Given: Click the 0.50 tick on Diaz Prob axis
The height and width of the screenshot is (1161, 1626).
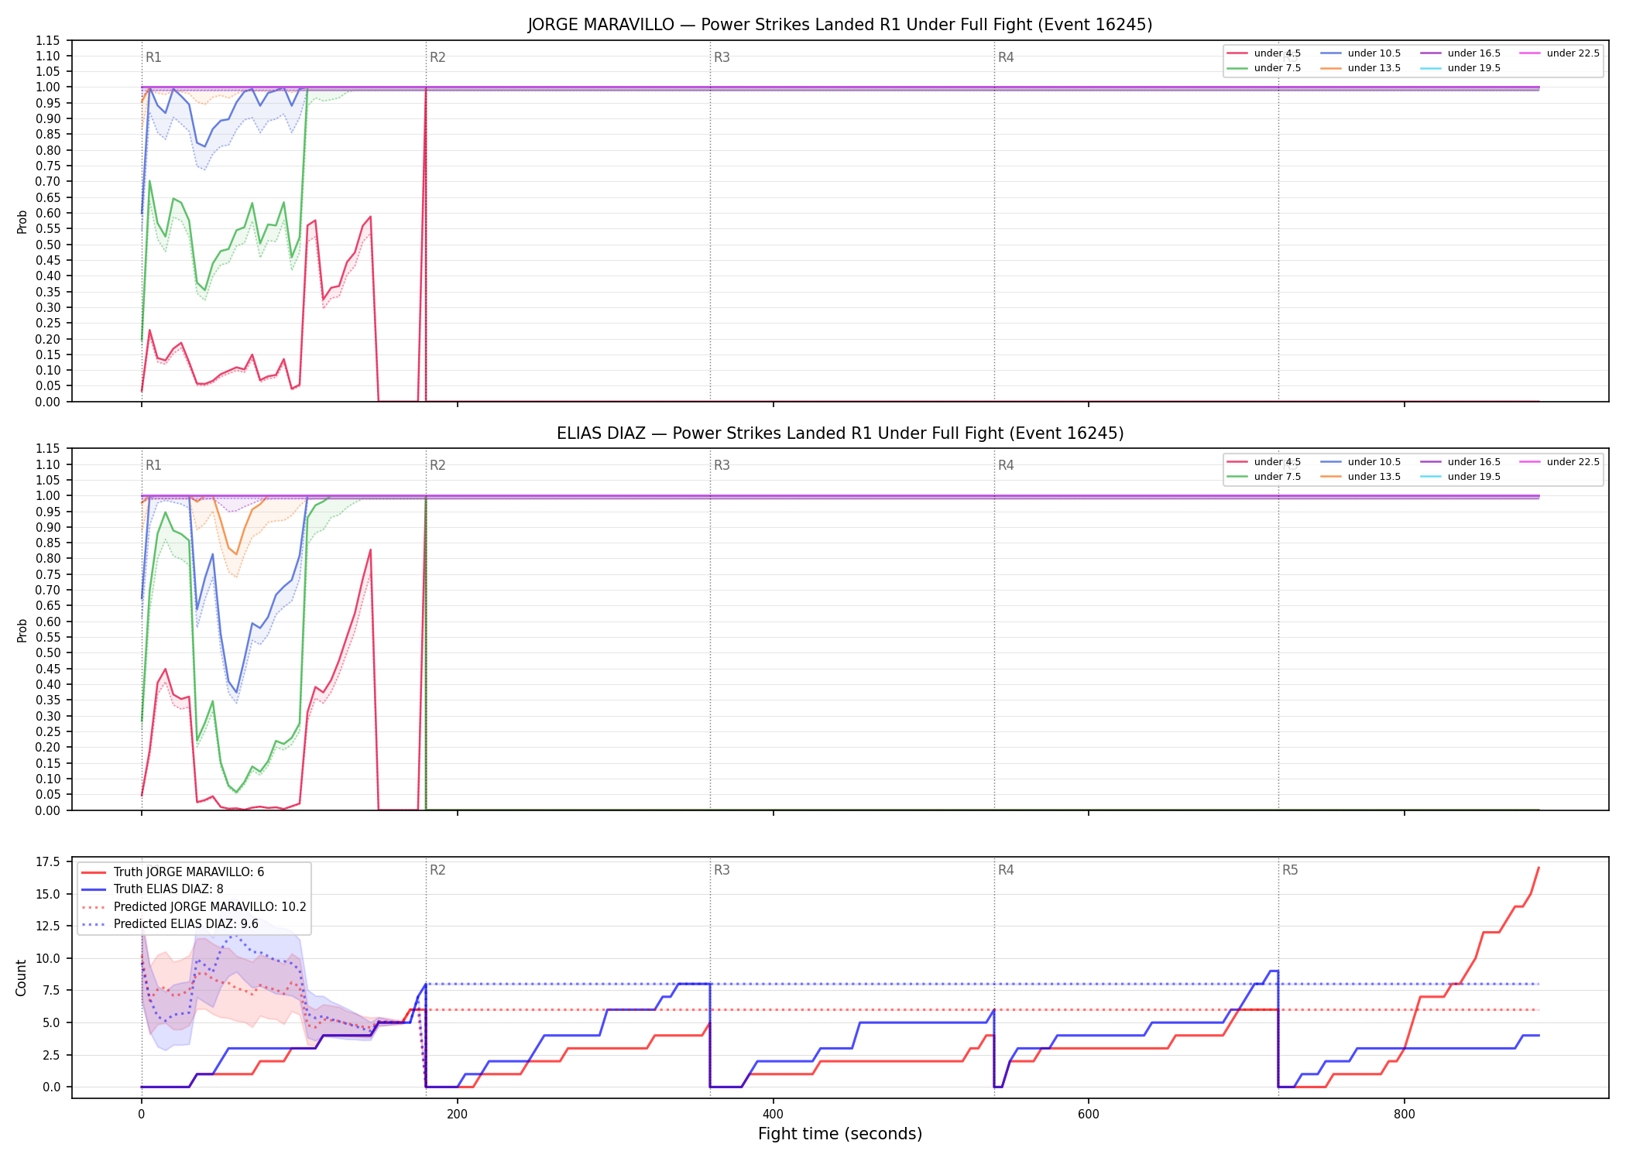Looking at the screenshot, I should [x=48, y=653].
